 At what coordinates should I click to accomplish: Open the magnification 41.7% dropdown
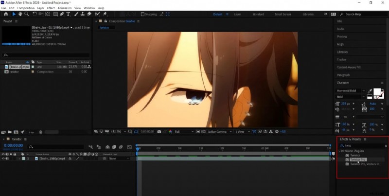[119, 132]
